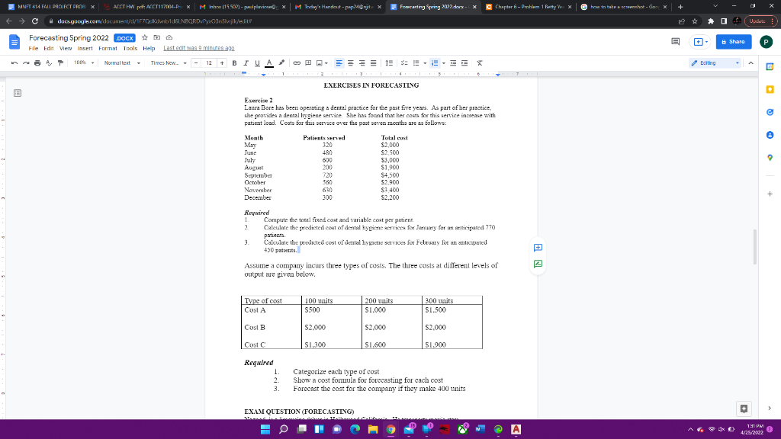Clear formatting with the Tx icon
This screenshot has width=781, height=439.
(480, 62)
